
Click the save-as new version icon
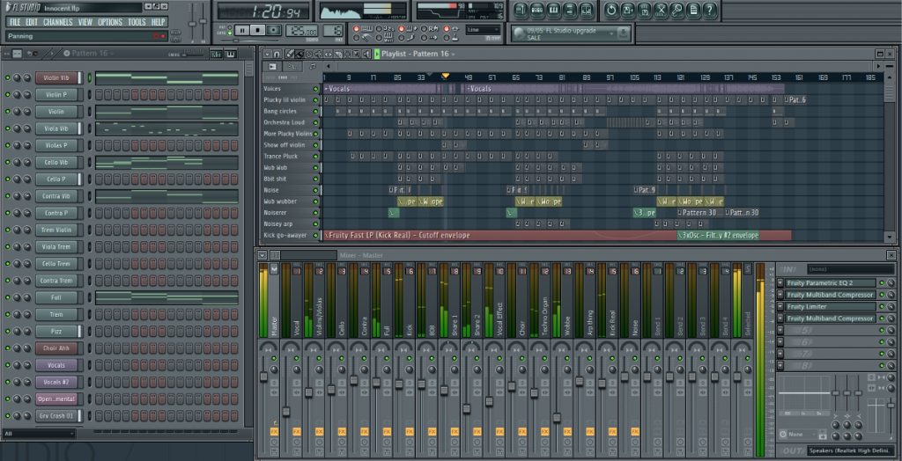(x=627, y=10)
